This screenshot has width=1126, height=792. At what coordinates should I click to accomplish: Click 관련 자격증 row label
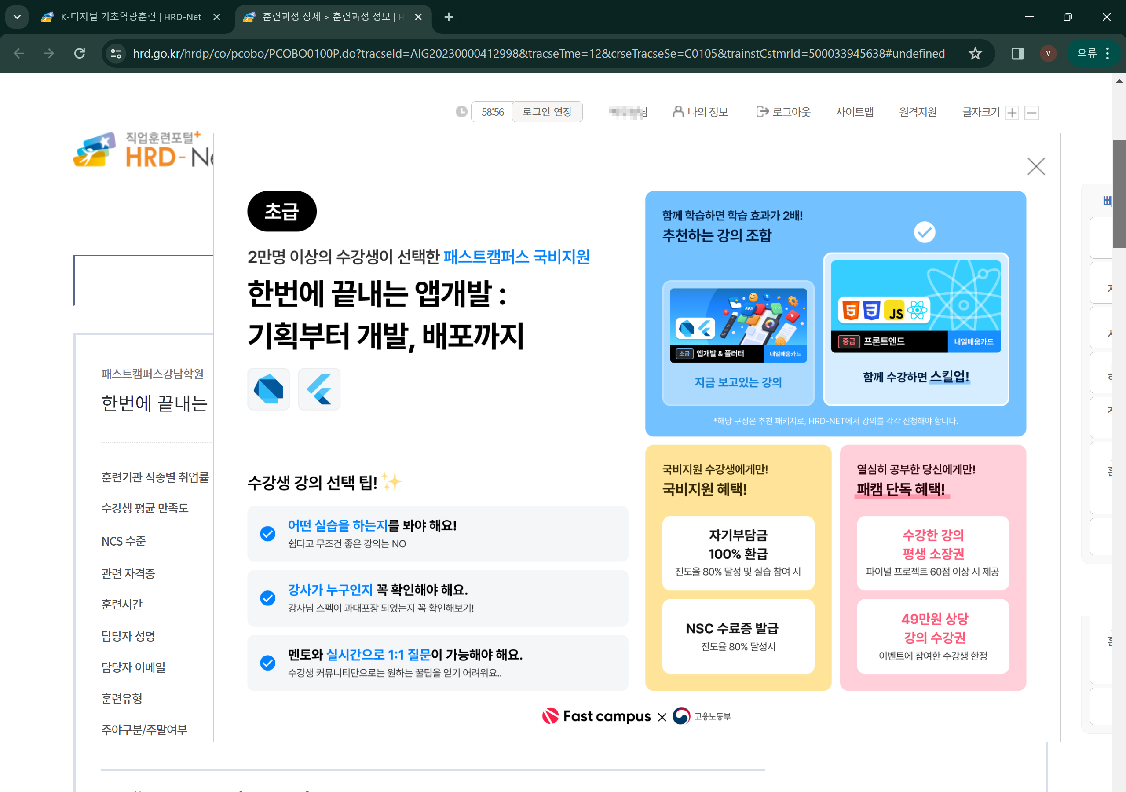click(x=128, y=573)
